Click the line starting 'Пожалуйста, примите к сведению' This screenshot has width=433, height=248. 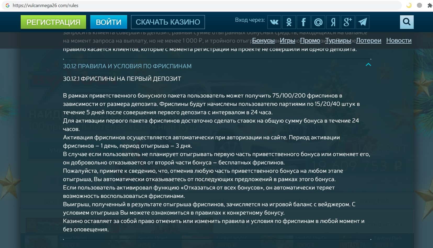click(x=203, y=171)
